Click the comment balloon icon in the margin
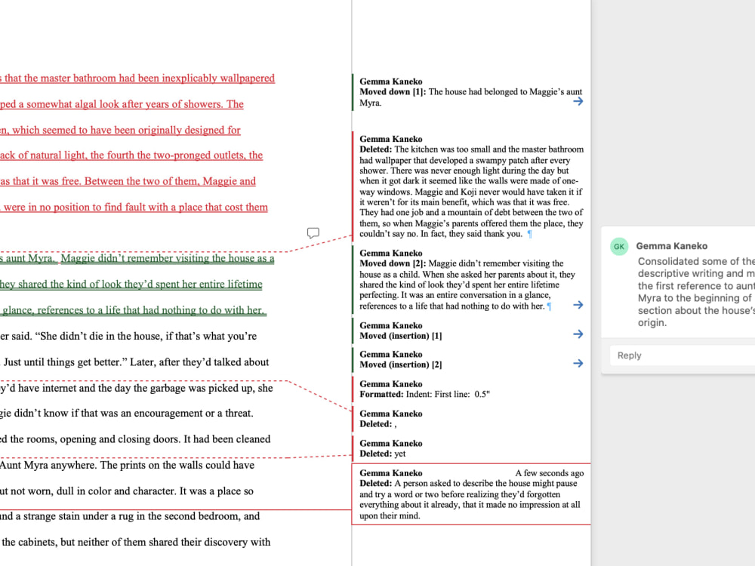 pos(313,232)
